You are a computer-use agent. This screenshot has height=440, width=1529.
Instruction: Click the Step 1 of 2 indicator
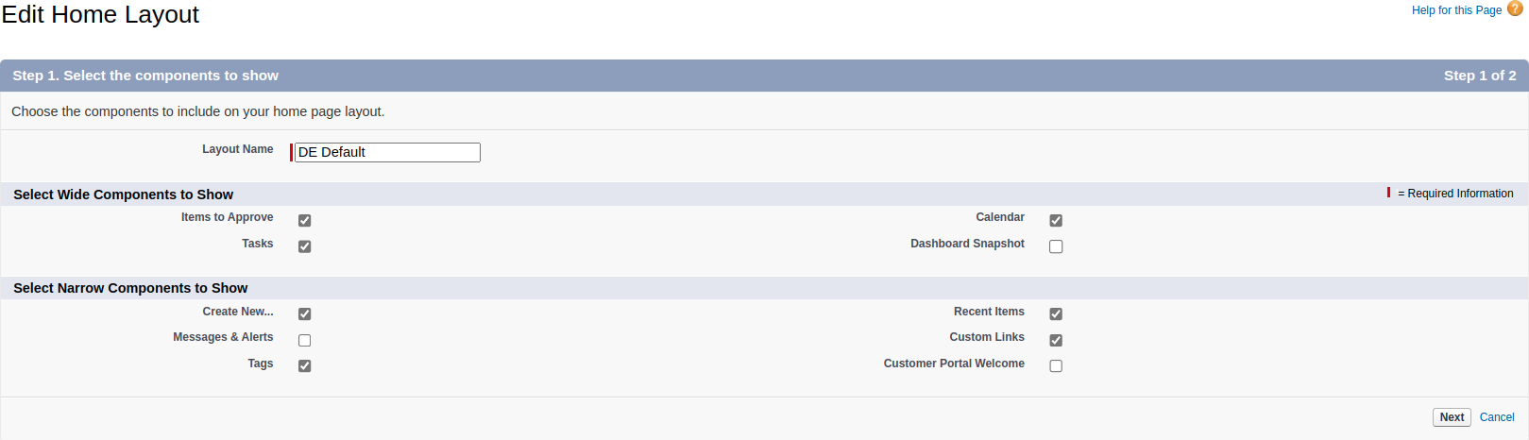coord(1480,76)
